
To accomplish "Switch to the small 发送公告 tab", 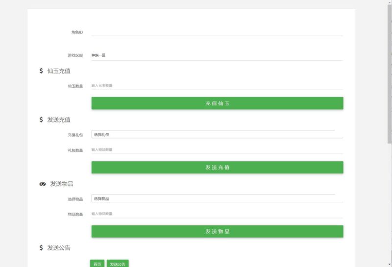I will tap(118, 264).
